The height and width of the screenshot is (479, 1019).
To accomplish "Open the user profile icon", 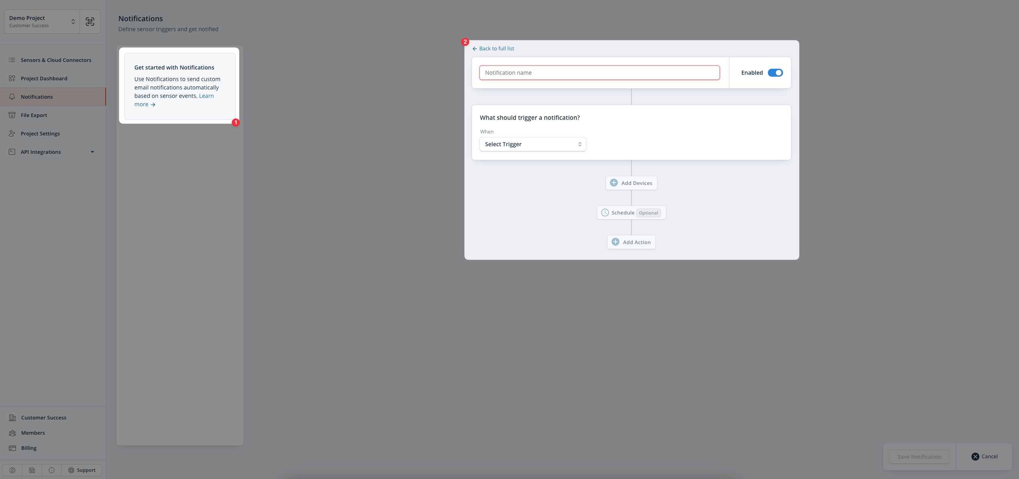I will pos(12,470).
